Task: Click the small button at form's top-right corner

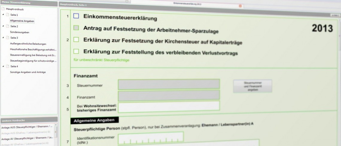Action: click(x=334, y=16)
